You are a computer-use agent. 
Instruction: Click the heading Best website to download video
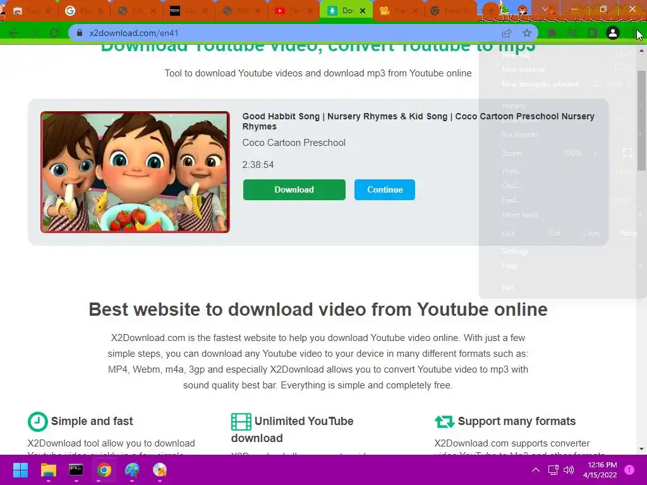(x=318, y=309)
